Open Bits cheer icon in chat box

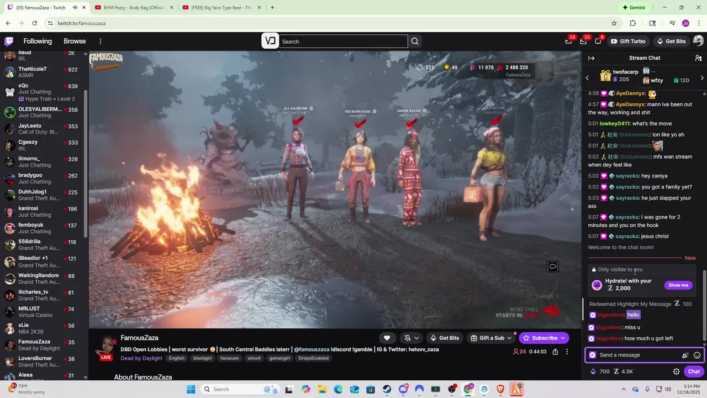coord(685,355)
